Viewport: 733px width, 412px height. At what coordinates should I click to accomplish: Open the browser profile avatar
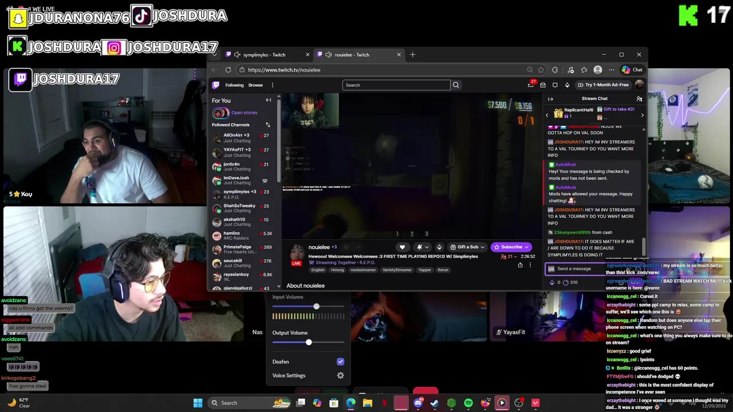coord(598,70)
